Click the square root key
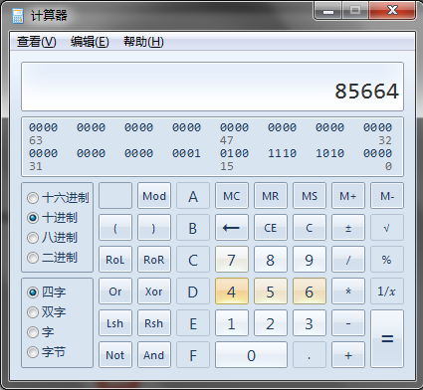This screenshot has width=423, height=390. 387,228
